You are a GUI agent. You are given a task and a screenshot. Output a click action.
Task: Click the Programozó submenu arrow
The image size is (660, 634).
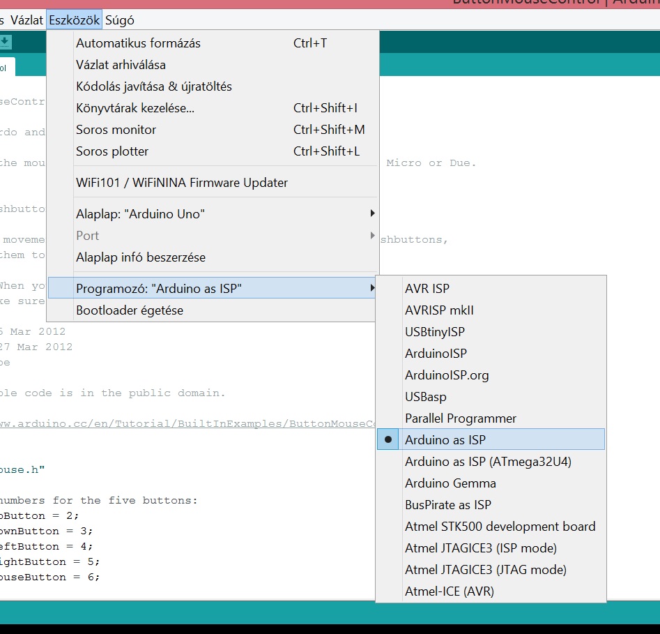[x=372, y=288]
